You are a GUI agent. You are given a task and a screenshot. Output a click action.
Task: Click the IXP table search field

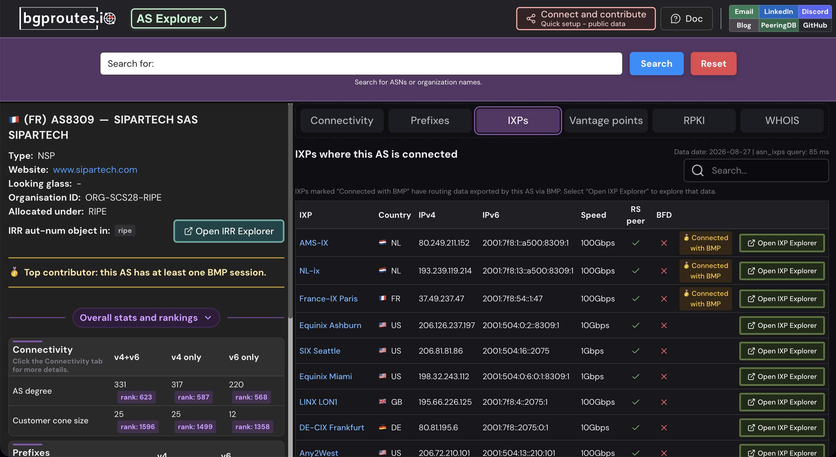(x=756, y=170)
